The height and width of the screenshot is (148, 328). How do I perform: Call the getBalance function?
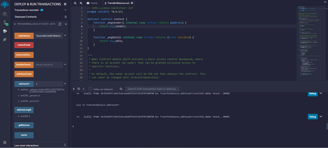click(x=24, y=125)
